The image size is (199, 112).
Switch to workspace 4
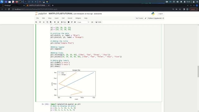[35, 2]
